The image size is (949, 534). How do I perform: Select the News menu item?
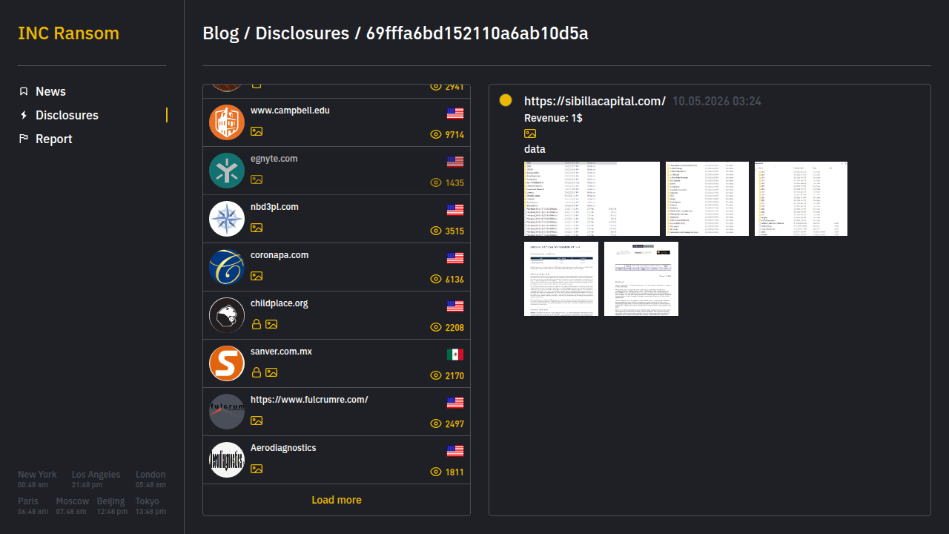50,91
